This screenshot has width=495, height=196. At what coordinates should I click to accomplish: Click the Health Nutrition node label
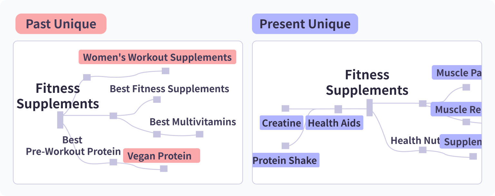pyautogui.click(x=415, y=141)
